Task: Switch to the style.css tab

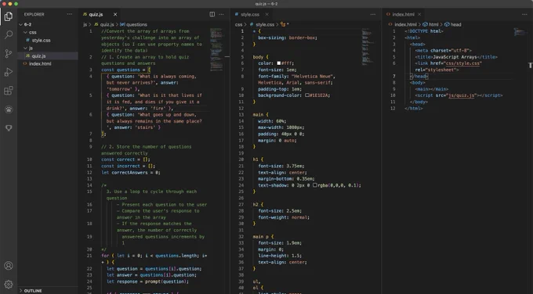Action: click(250, 14)
